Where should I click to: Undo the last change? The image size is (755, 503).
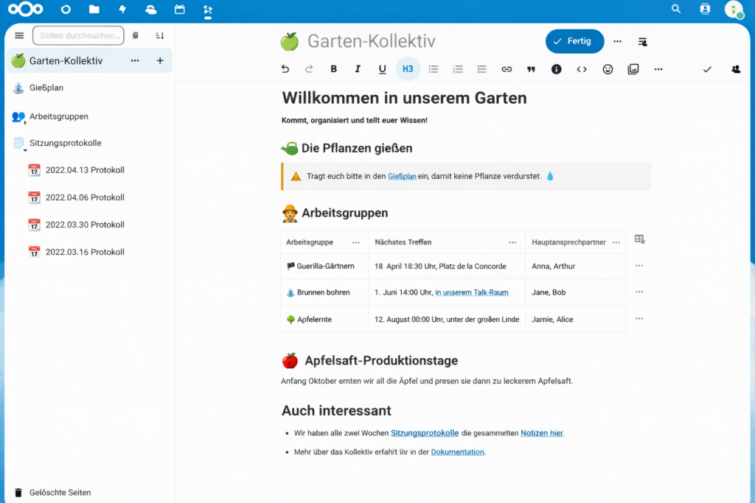coord(285,68)
